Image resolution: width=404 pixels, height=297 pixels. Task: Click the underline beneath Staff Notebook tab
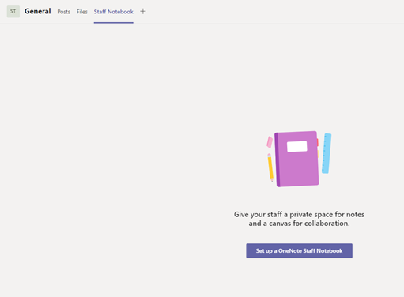(114, 23)
